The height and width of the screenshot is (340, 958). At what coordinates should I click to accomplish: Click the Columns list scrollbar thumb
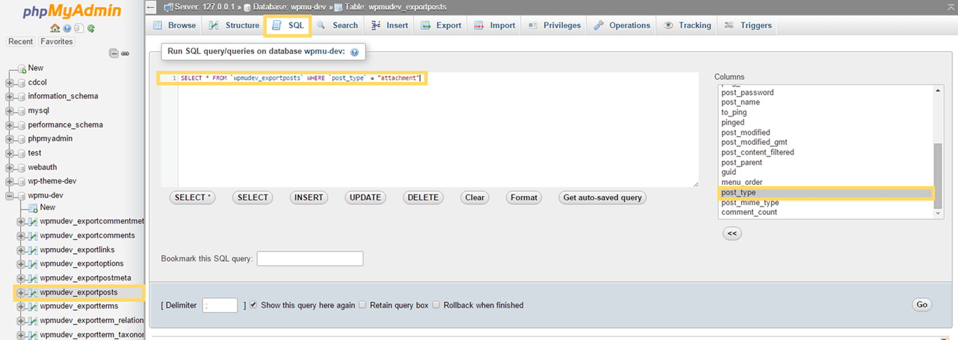pos(938,176)
